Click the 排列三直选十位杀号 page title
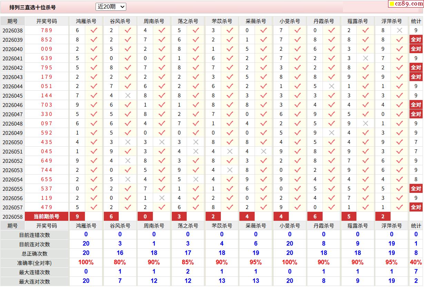This screenshot has height=287, width=424. tap(32, 7)
